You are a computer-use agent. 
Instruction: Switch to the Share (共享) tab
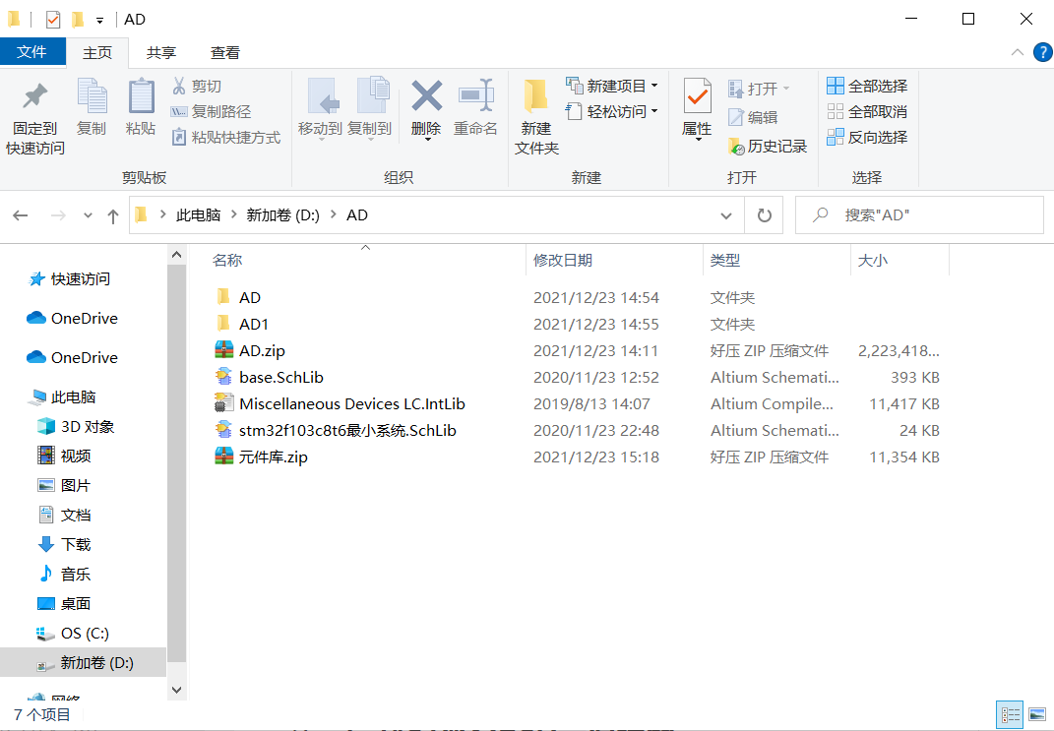click(x=161, y=52)
